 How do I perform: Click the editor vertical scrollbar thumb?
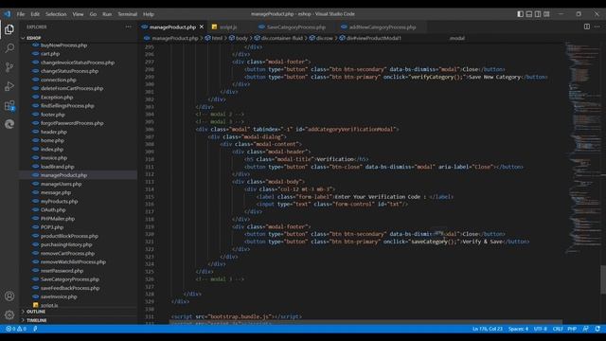click(603, 279)
